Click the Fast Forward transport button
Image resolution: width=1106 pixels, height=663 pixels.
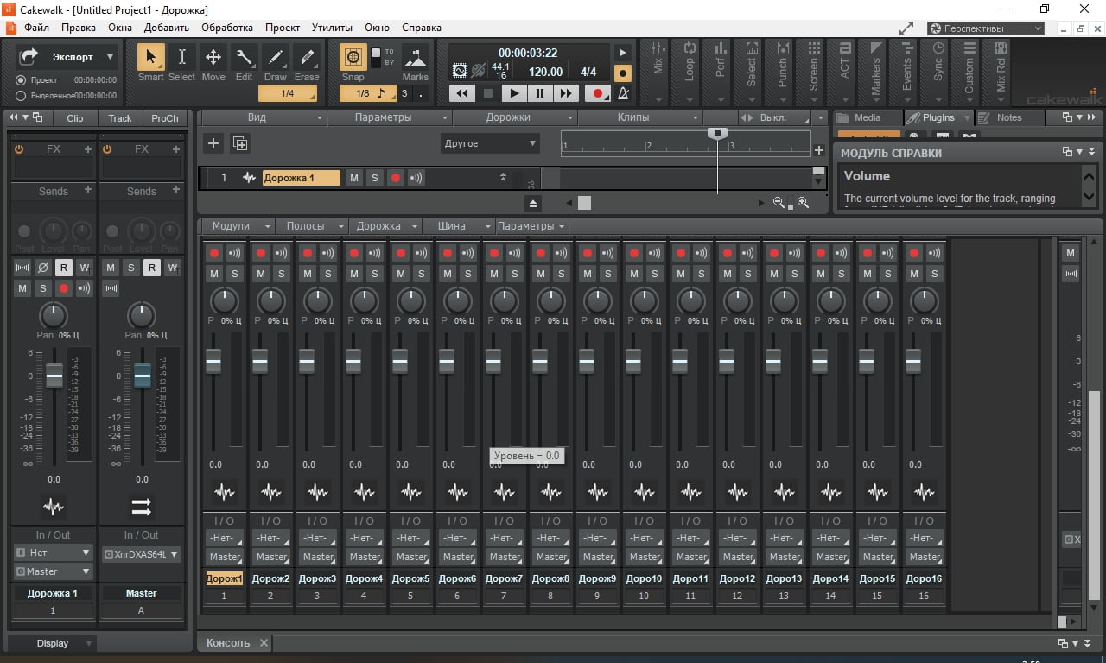[566, 93]
